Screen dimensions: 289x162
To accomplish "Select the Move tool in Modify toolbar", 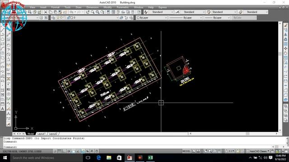I will click(x=285, y=49).
